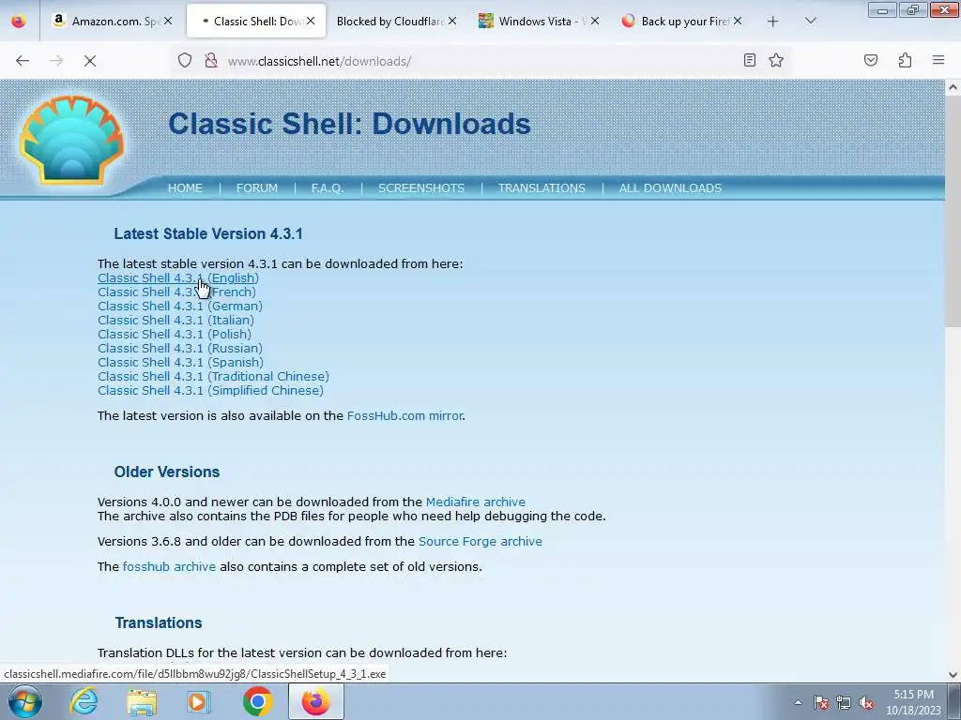
Task: Open the FORUM navigation item
Action: 257,188
